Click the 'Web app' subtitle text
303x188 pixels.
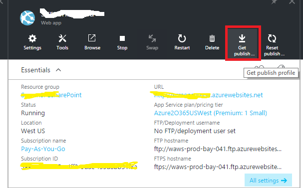(x=51, y=23)
